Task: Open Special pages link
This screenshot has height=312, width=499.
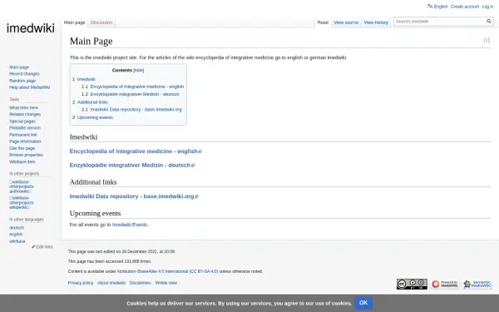Action: click(x=22, y=121)
